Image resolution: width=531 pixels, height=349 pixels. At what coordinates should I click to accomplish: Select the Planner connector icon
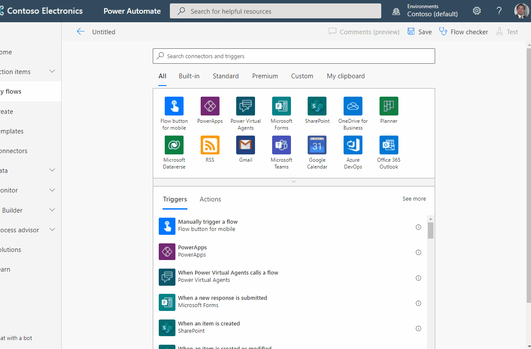389,106
